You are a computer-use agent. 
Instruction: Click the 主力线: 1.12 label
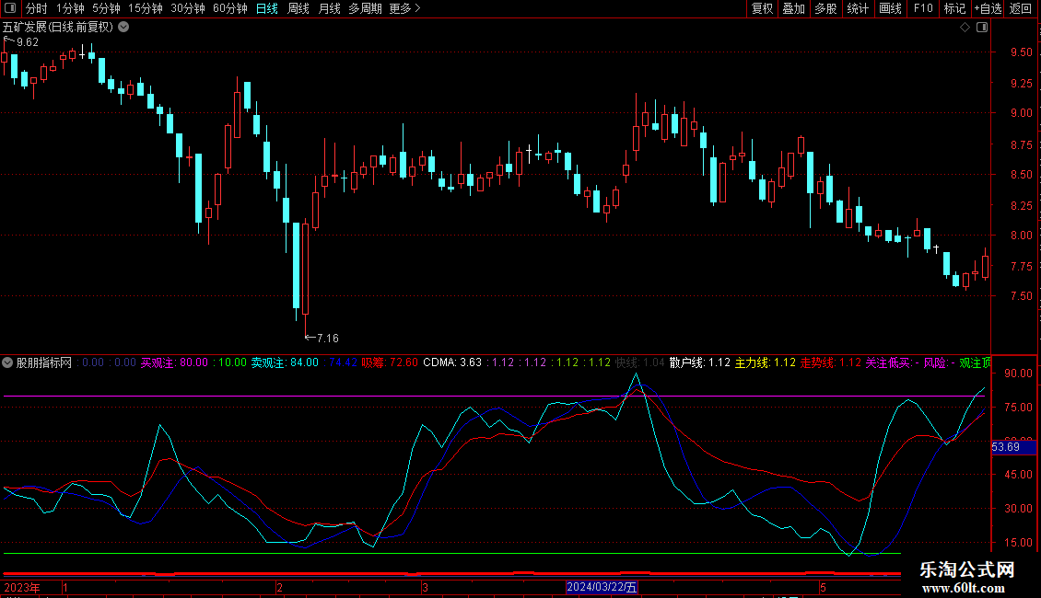765,362
